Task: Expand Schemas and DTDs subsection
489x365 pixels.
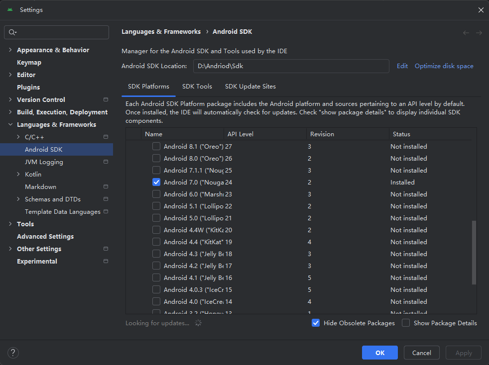Action: click(18, 199)
